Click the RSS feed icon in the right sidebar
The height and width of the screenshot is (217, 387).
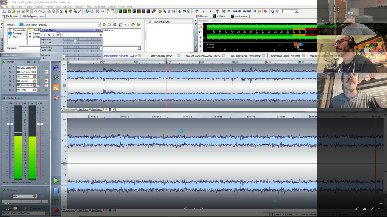56,87
